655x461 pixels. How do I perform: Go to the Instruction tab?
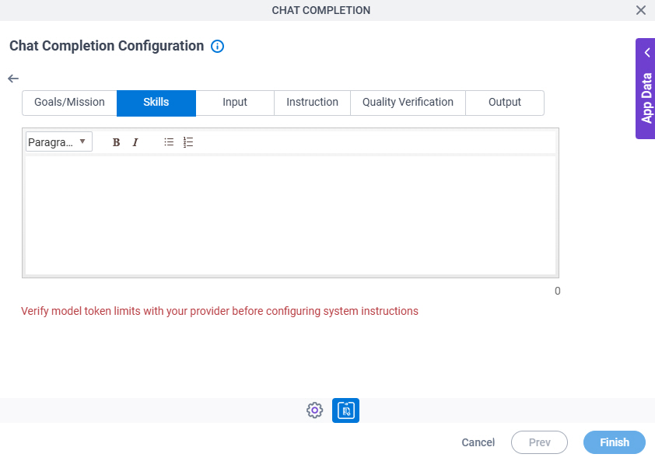coord(312,103)
